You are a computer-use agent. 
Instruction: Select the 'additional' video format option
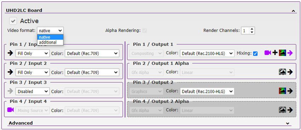pos(50,42)
